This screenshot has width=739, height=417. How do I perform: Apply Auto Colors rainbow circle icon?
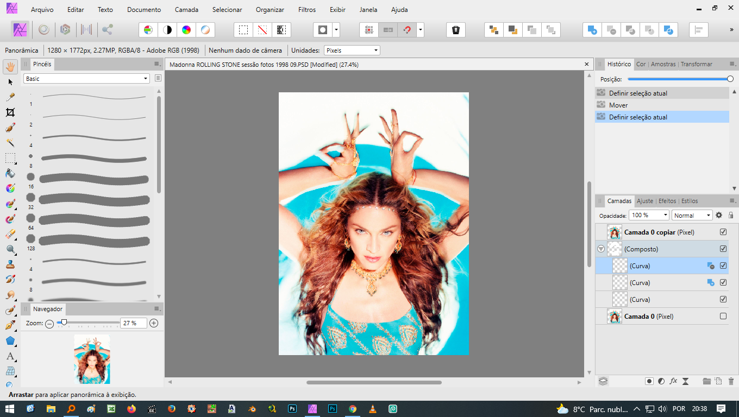186,30
